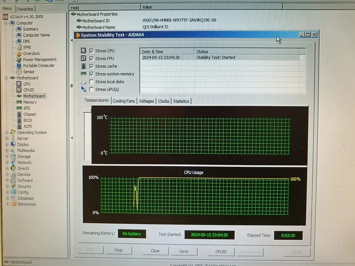The width and height of the screenshot is (355, 266).
Task: Click the Save button
Action: [x=184, y=251]
